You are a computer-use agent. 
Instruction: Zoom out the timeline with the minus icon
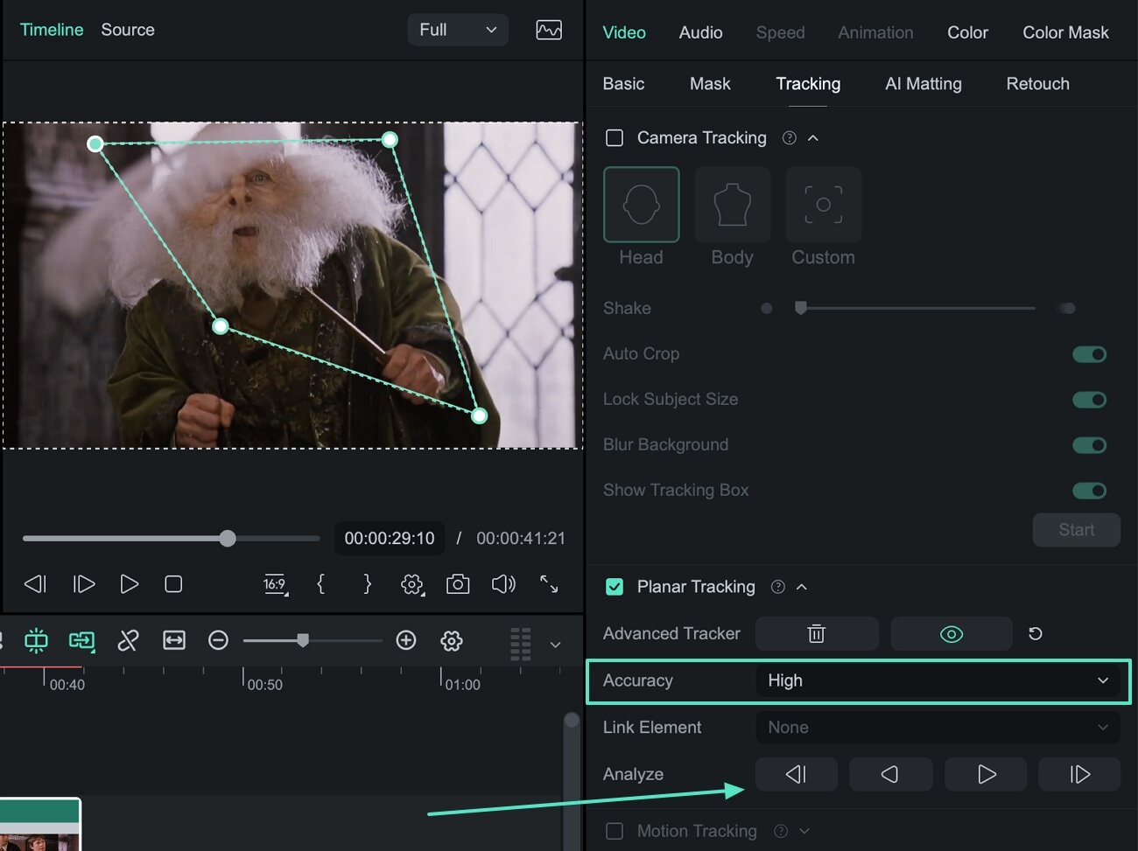pyautogui.click(x=218, y=641)
